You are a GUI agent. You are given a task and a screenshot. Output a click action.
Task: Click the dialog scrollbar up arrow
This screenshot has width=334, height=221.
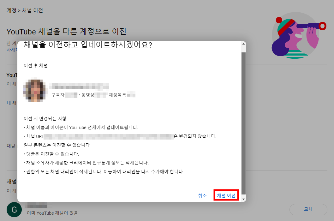[243, 44]
